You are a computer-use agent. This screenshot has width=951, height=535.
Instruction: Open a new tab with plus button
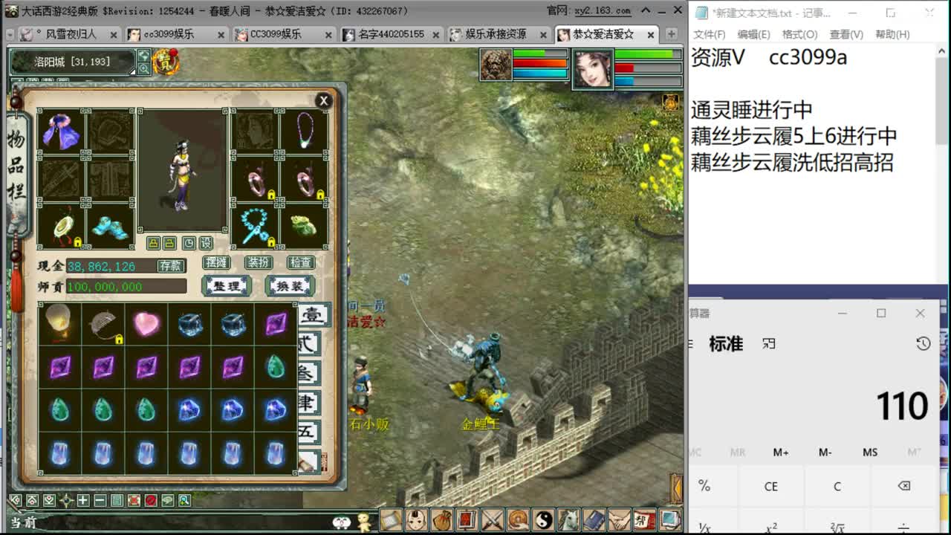click(x=671, y=34)
